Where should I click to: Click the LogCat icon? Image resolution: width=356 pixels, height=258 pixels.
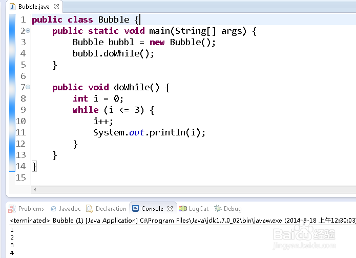pos(182,208)
